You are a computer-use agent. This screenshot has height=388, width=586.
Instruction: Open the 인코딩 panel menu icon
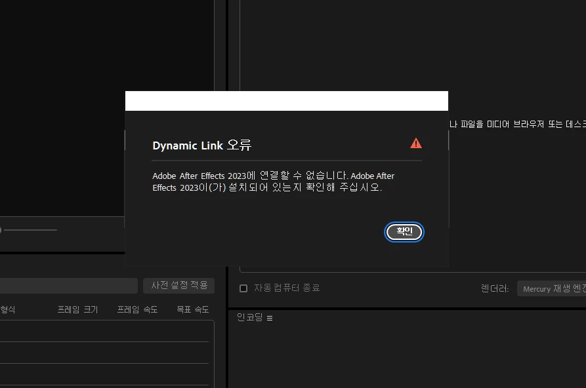click(x=270, y=318)
